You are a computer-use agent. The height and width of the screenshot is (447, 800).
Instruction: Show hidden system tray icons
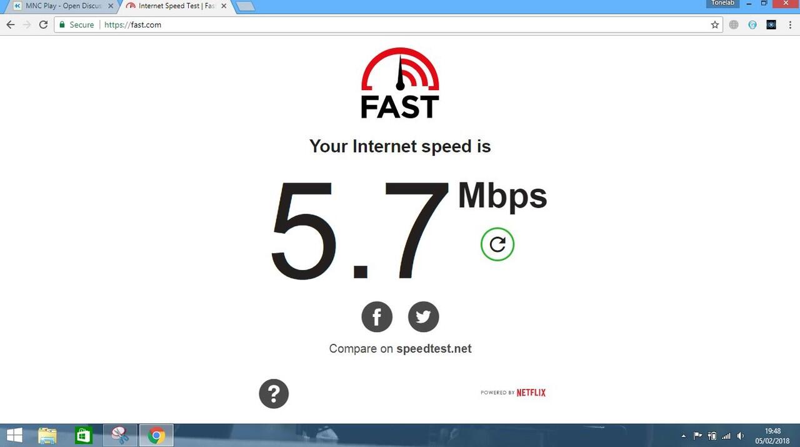pos(684,436)
